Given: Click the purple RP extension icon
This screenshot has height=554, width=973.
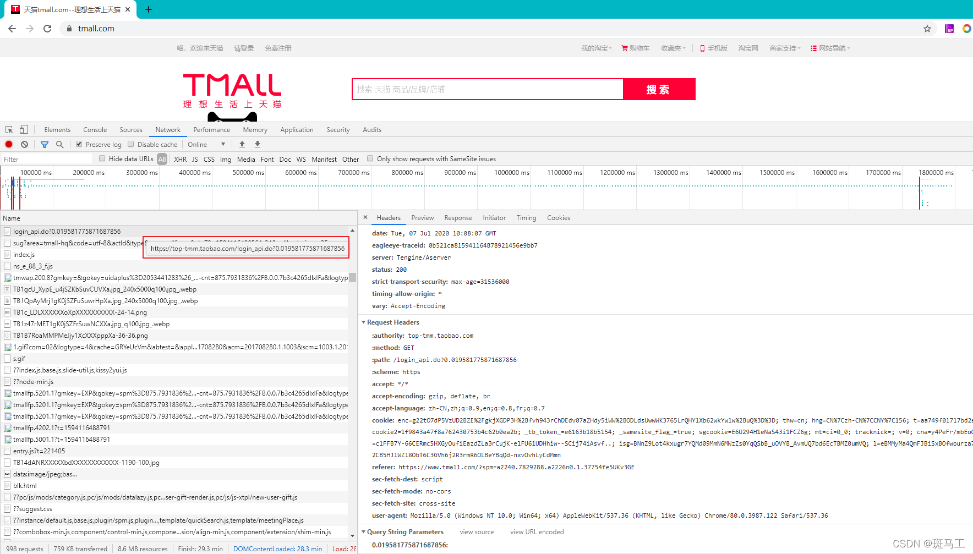Looking at the screenshot, I should tap(949, 29).
